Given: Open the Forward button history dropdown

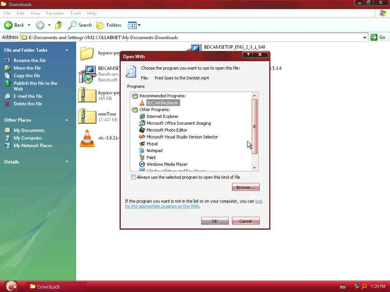Looking at the screenshot, I should point(49,25).
